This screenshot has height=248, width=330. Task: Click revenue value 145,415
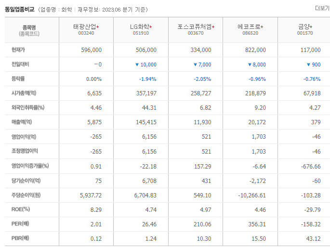pyautogui.click(x=146, y=122)
